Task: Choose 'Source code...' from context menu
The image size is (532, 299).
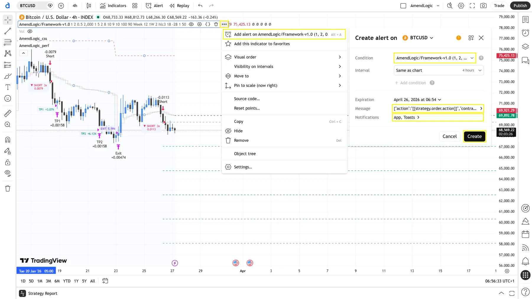Action: tap(284, 99)
